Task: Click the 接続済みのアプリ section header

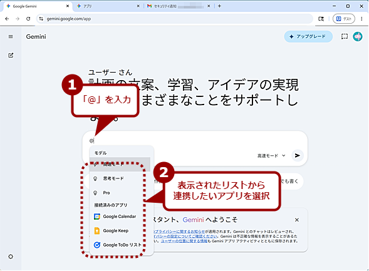Action: click(111, 205)
